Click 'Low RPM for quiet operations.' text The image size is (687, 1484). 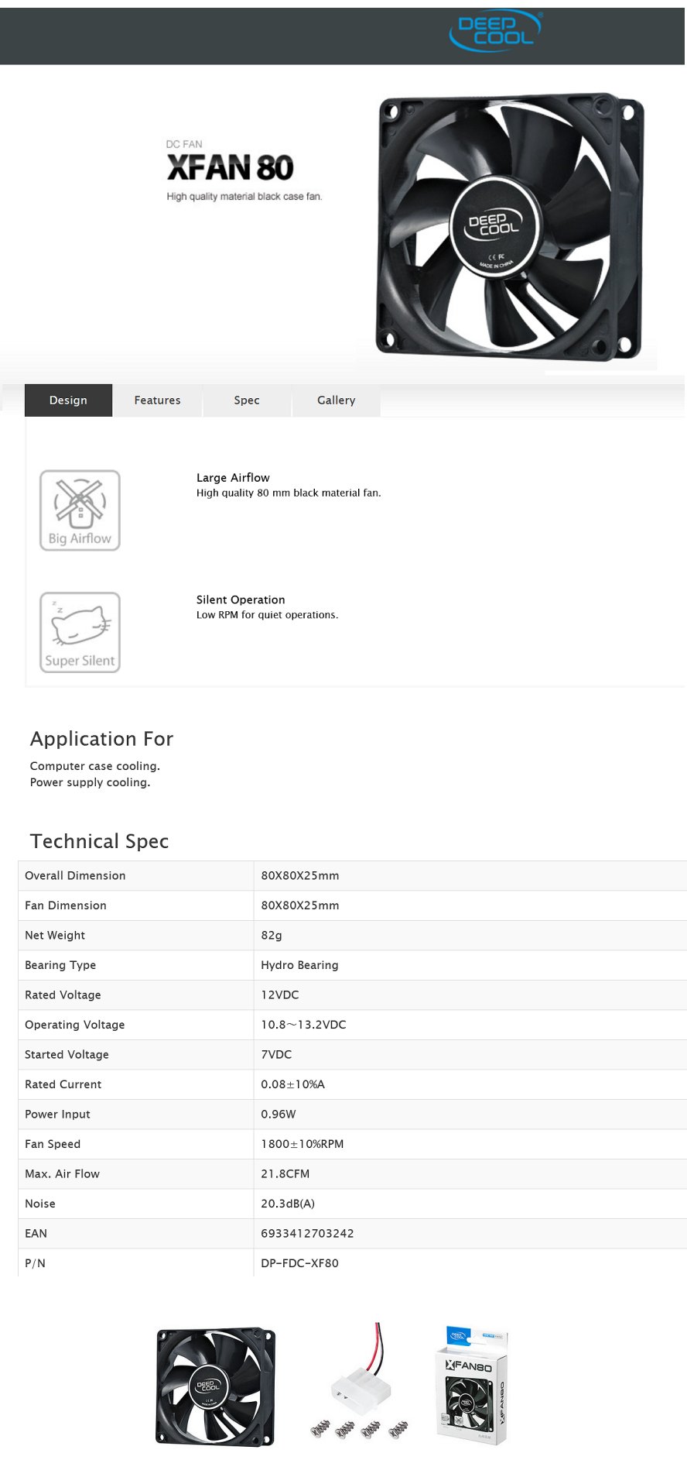click(x=267, y=615)
